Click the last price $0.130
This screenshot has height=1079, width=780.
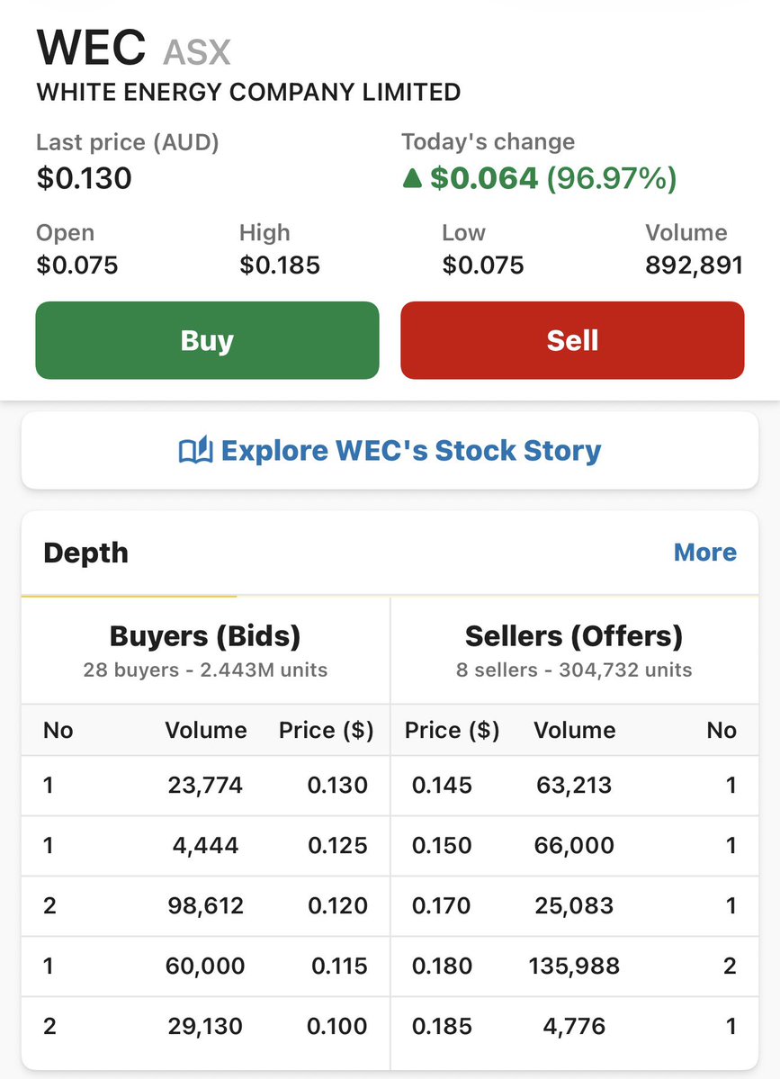84,178
